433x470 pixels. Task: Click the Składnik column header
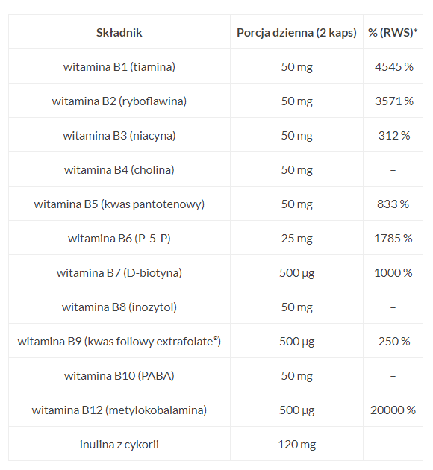[119, 32]
